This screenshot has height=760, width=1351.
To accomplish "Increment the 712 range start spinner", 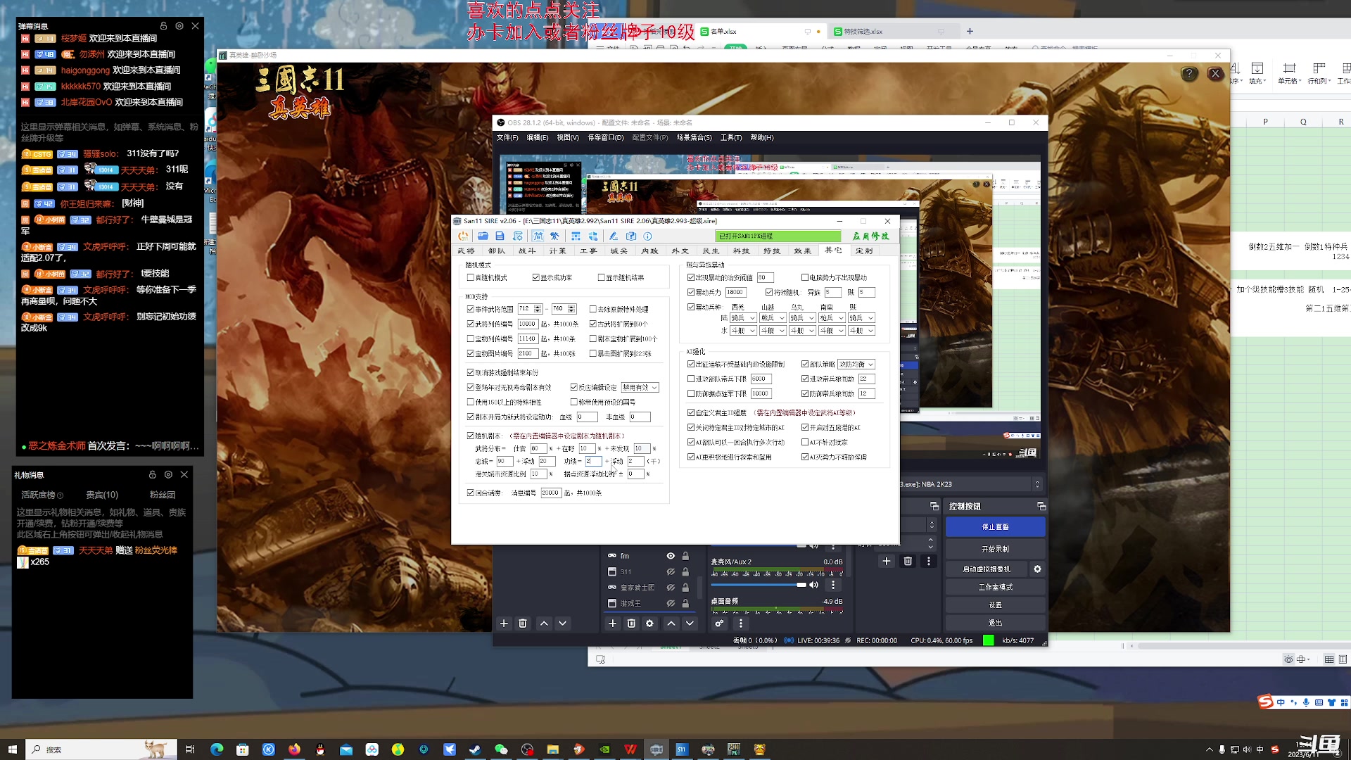I will click(x=538, y=307).
